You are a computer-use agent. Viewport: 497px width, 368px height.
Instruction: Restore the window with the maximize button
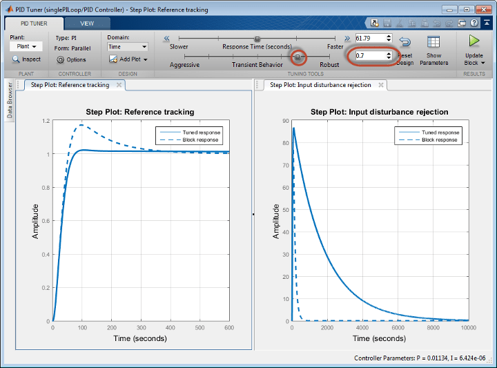(466, 10)
